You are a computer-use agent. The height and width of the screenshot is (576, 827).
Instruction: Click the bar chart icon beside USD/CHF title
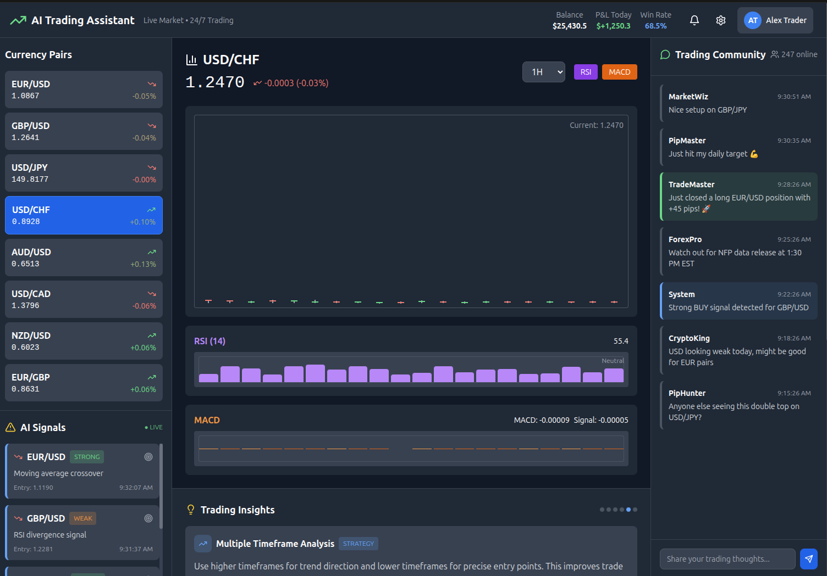point(191,60)
